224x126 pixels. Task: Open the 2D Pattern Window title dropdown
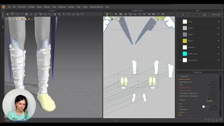coord(146,11)
